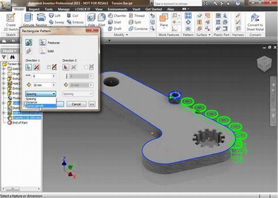
Task: Toggle Direction 1 midplane checkbox
Action: (x=49, y=67)
